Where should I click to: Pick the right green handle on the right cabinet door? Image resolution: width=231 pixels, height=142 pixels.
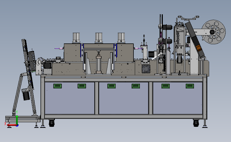coord(190,86)
